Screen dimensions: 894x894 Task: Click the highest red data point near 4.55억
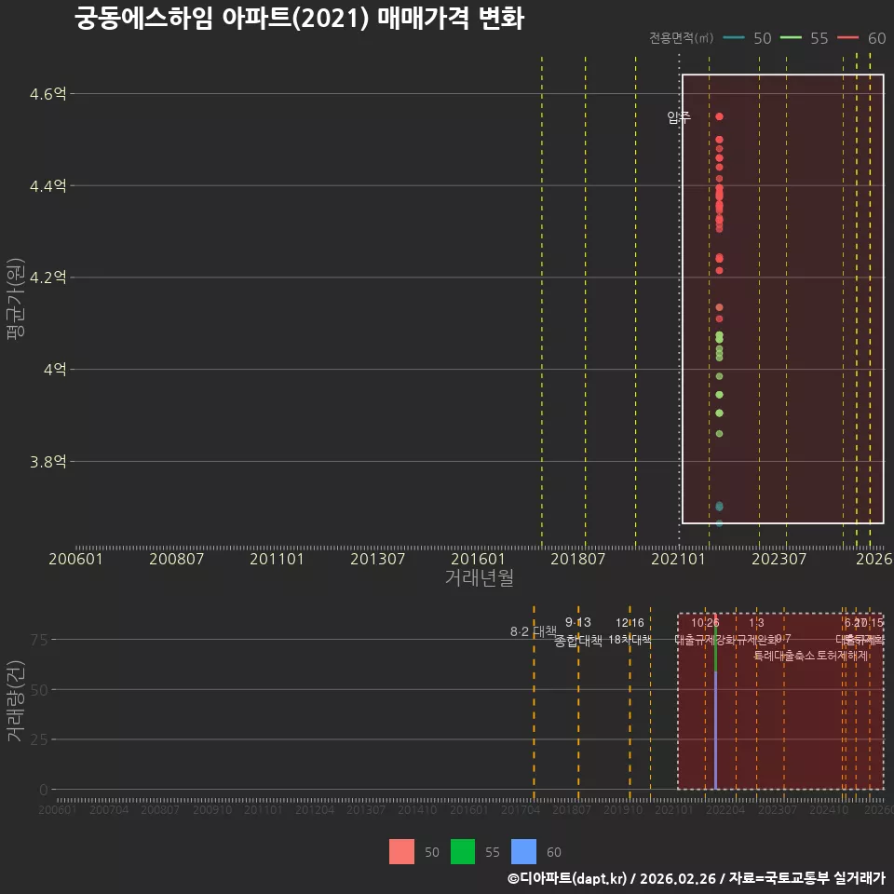pyautogui.click(x=719, y=116)
